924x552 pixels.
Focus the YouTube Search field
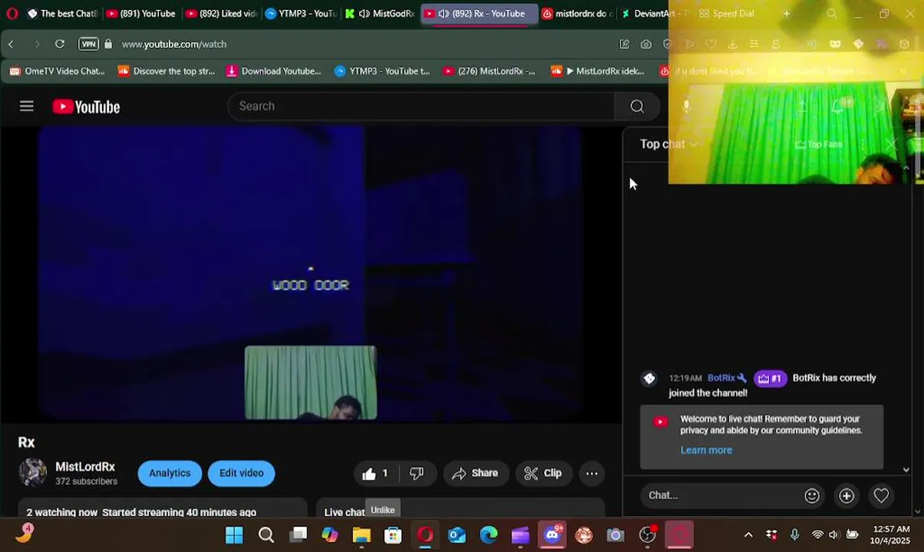[x=421, y=107]
